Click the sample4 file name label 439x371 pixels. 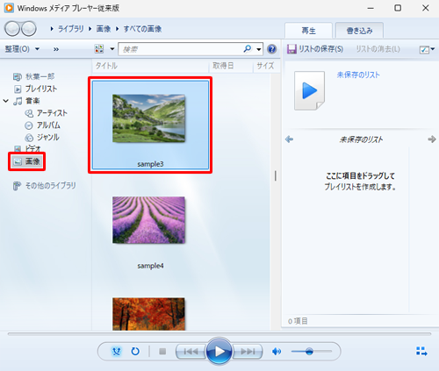pyautogui.click(x=150, y=266)
